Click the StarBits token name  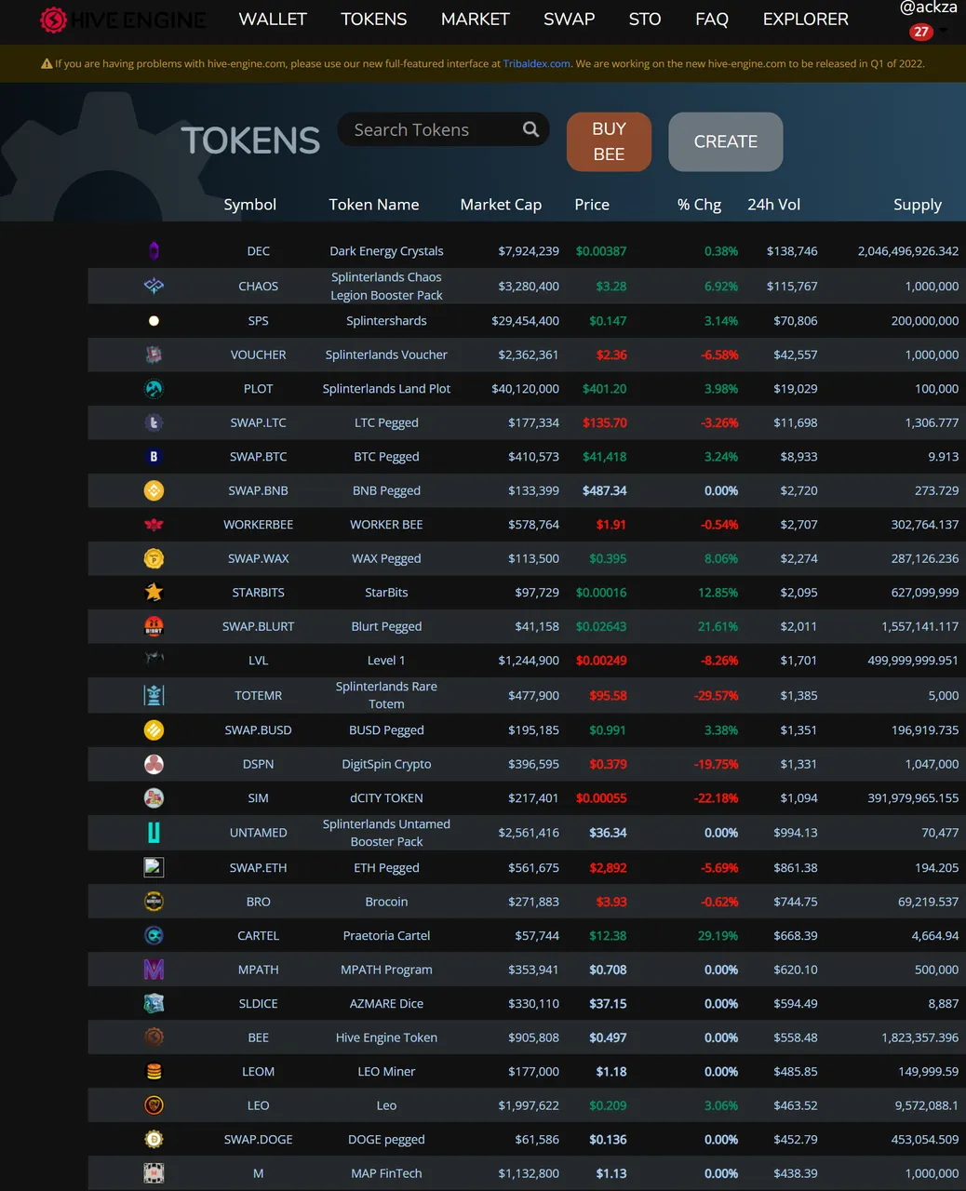(x=386, y=593)
